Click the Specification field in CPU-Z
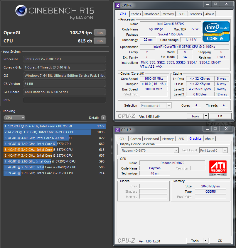The image size is (236, 248). [184, 47]
